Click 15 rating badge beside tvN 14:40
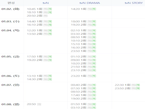This screenshot has width=145, height=109. [x=46, y=22]
